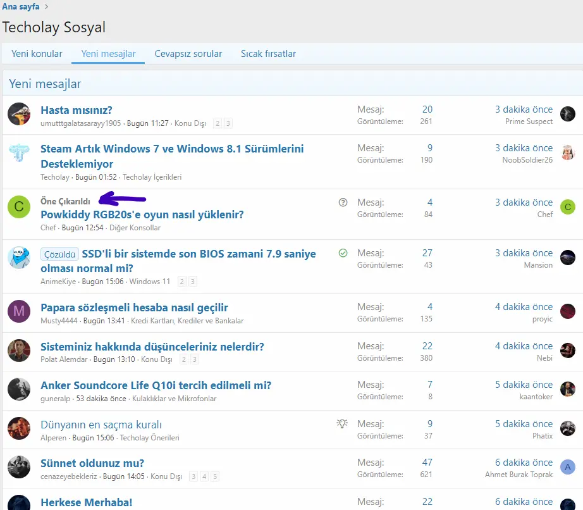Open guneralp avatar on Anker thread

point(19,389)
